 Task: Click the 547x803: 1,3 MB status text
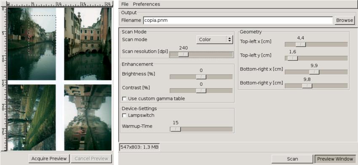[139, 147]
